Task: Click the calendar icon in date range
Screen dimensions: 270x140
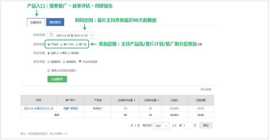Action: [x=51, y=35]
